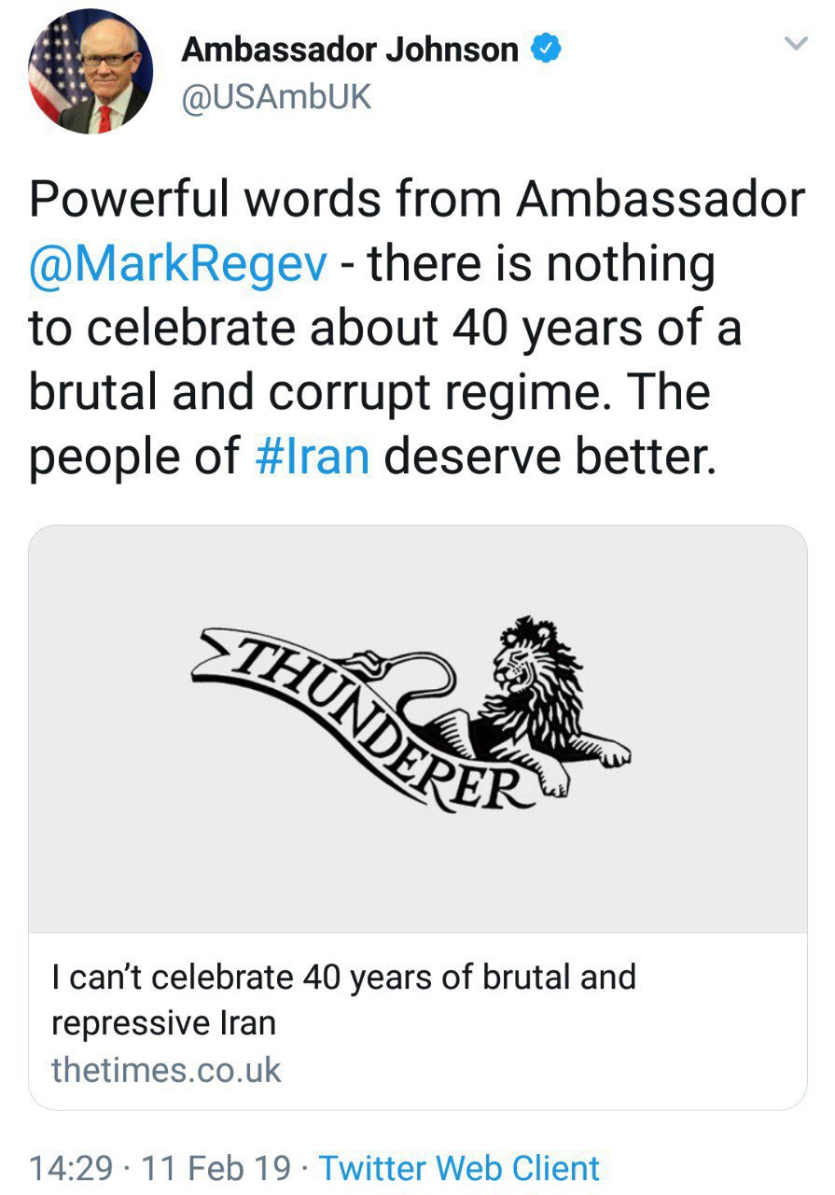Click the display name Ambassador Johnson
Image resolution: width=835 pixels, height=1195 pixels.
pos(349,49)
